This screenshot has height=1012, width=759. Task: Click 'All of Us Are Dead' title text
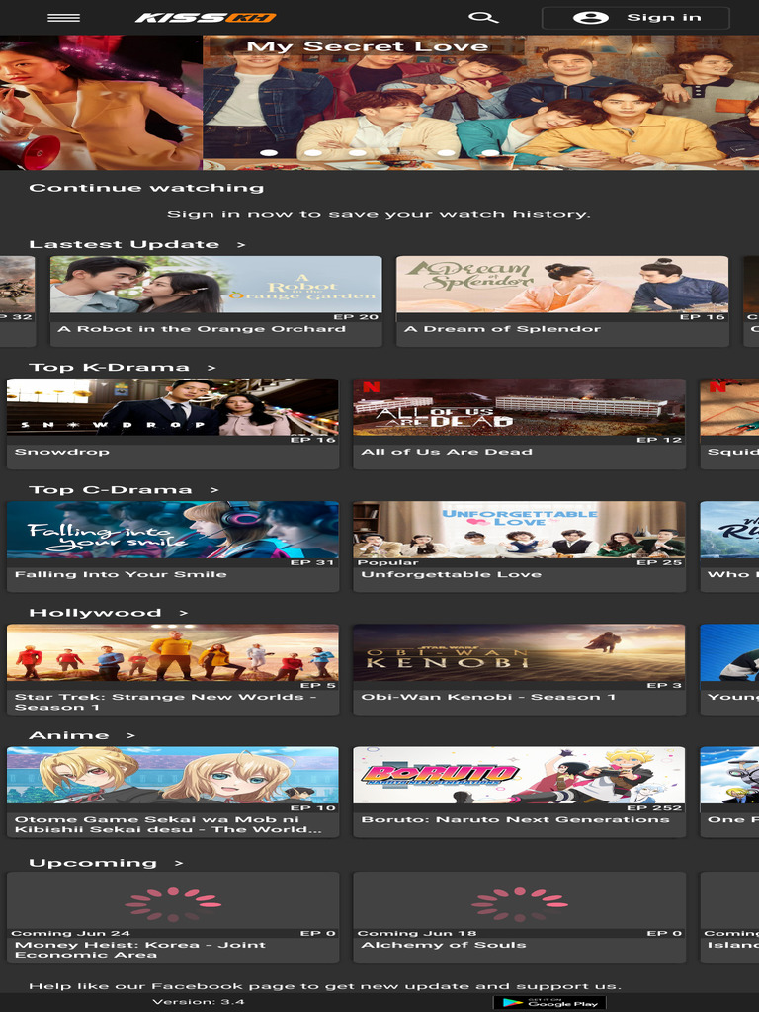pos(447,452)
